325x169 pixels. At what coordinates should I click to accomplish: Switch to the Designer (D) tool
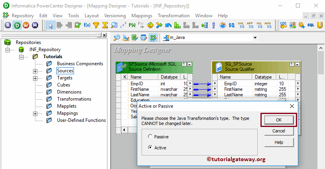pyautogui.click(x=17, y=25)
